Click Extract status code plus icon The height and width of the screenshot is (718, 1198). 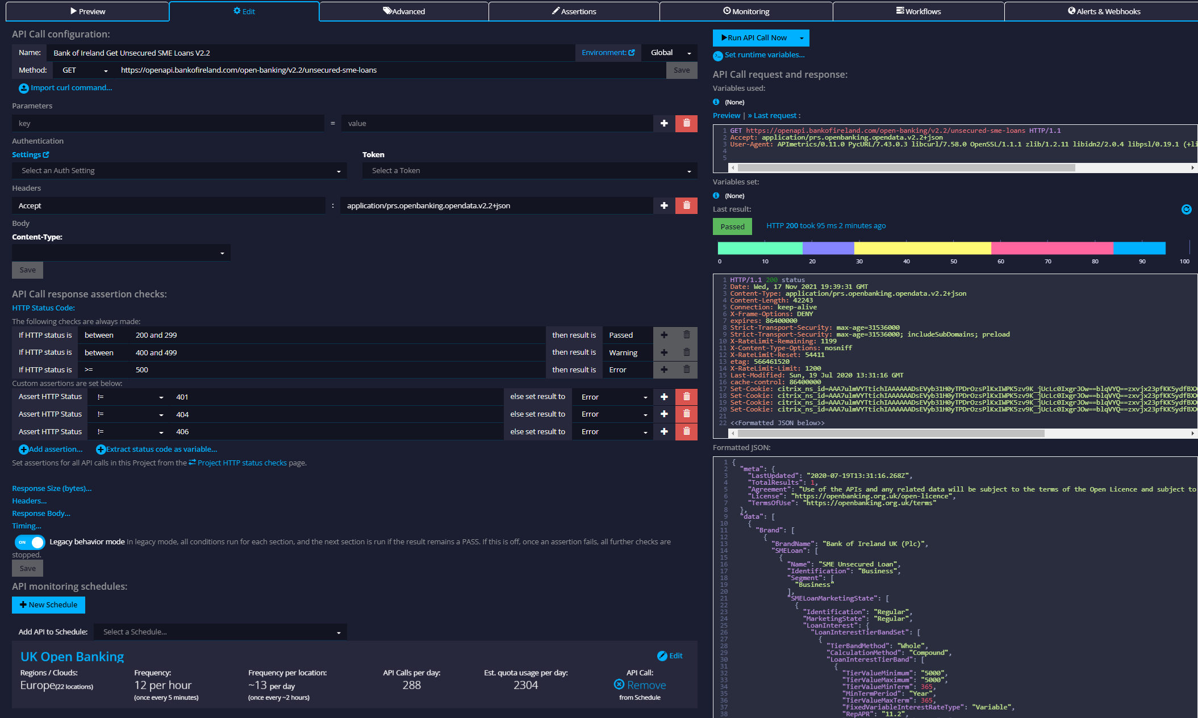tap(101, 450)
